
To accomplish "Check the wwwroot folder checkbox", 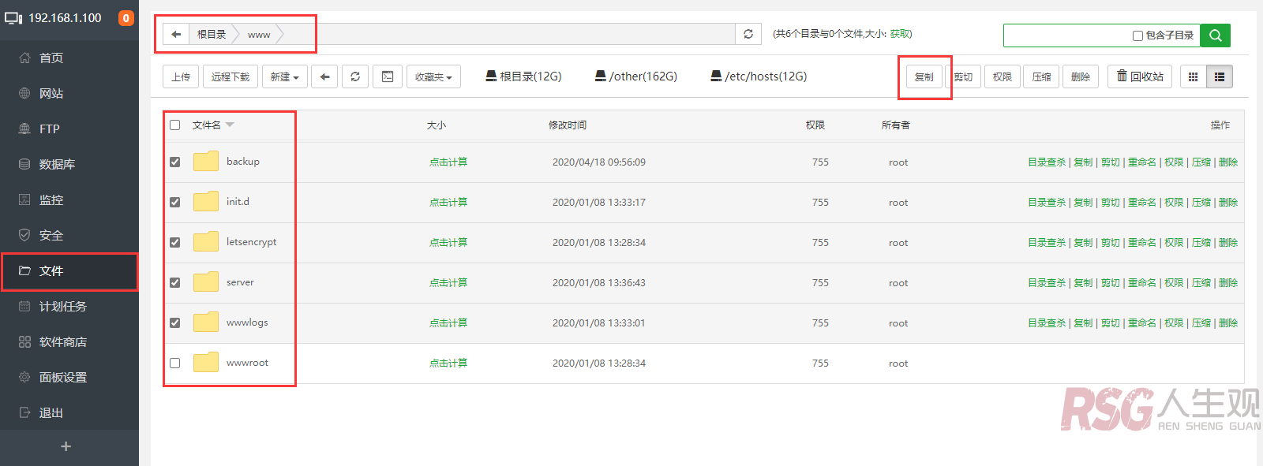I will click(175, 363).
